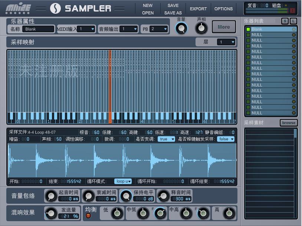Click the 循环开始 loop start value
The width and height of the screenshot is (302, 226).
pyautogui.click(x=174, y=181)
